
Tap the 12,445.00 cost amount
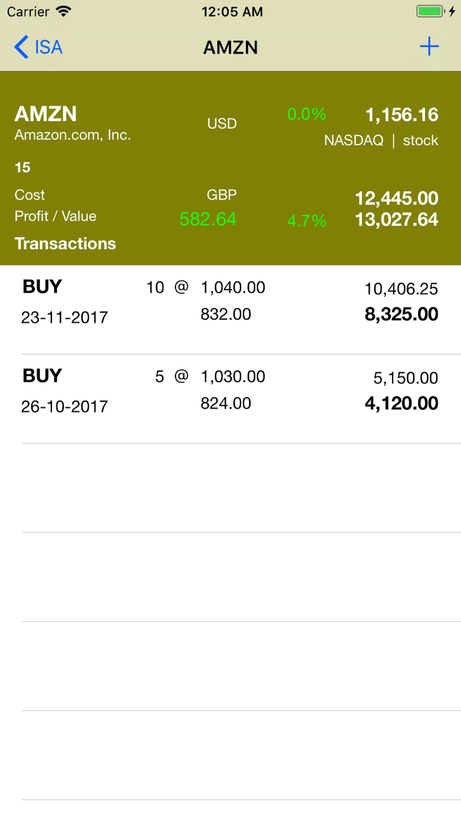click(x=396, y=198)
